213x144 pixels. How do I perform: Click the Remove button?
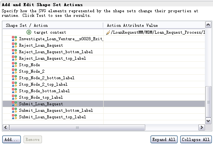[33, 139]
